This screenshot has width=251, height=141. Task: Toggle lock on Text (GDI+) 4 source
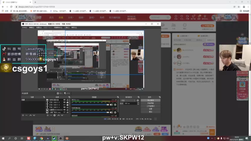pos(67,105)
